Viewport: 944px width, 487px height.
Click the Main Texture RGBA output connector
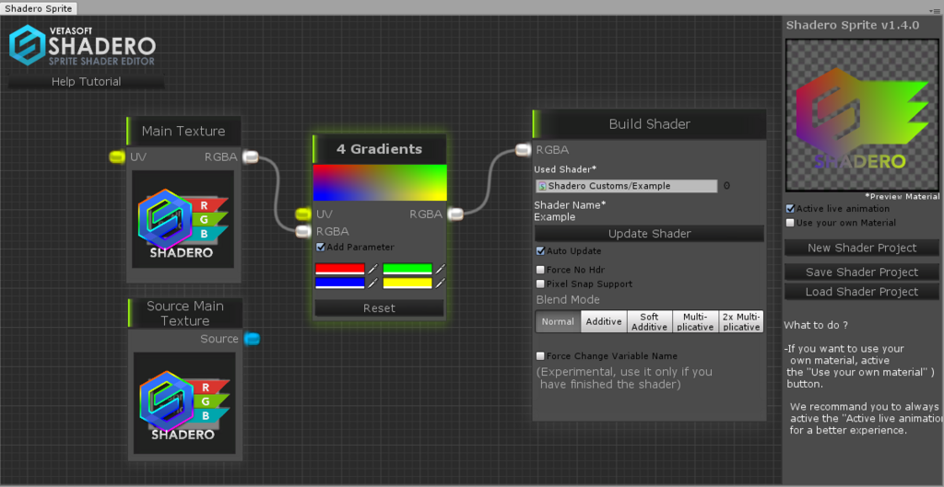(x=251, y=157)
